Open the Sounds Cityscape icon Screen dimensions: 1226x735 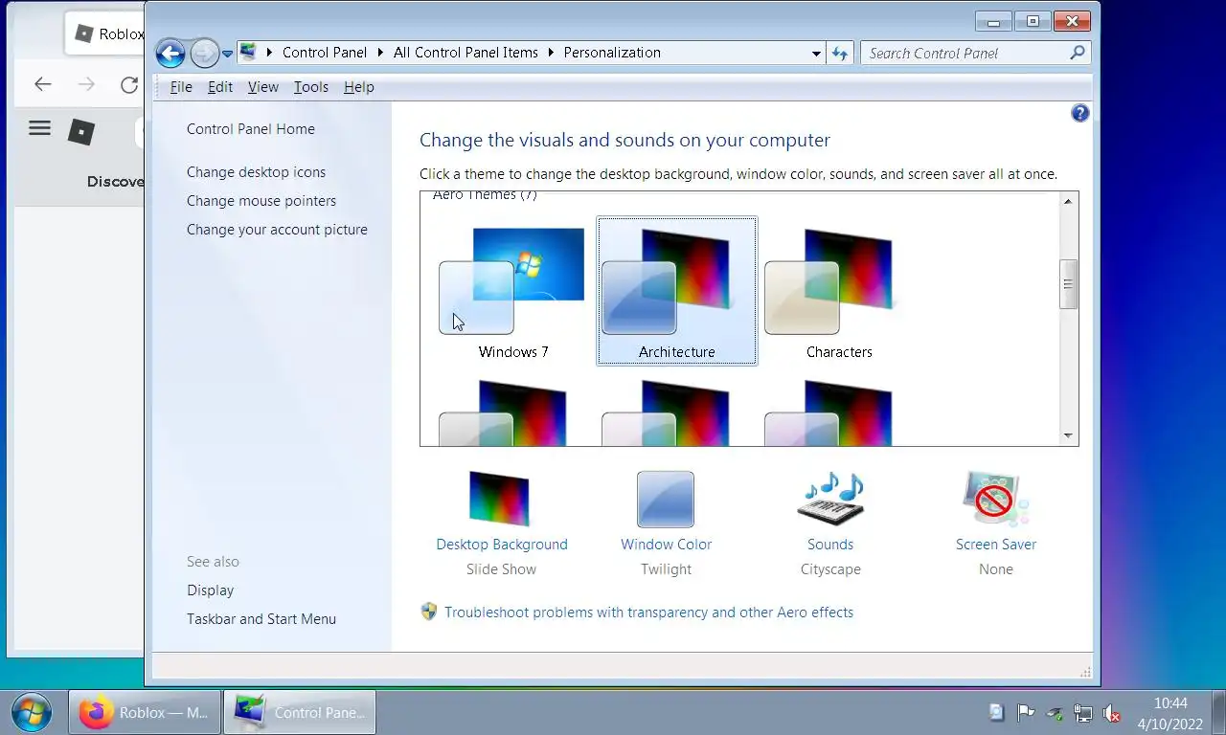tap(830, 499)
